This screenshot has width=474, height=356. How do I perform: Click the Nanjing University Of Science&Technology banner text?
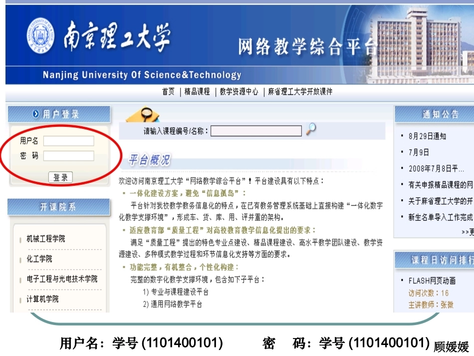[x=142, y=75]
